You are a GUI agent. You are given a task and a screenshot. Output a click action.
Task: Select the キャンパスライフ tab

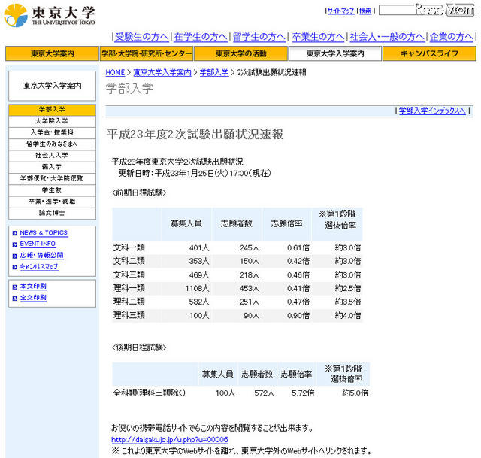429,53
